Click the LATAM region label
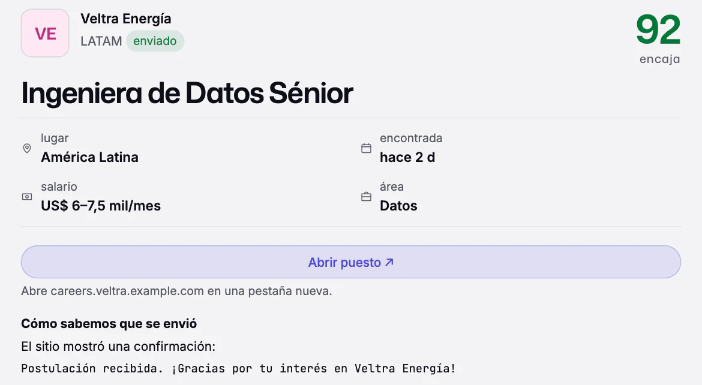This screenshot has width=702, height=385. click(x=101, y=41)
